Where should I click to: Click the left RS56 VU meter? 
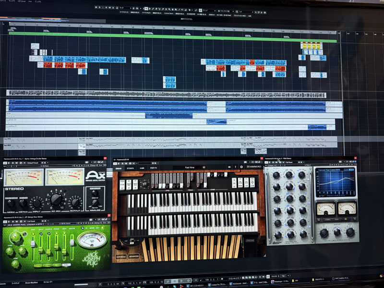(x=325, y=209)
